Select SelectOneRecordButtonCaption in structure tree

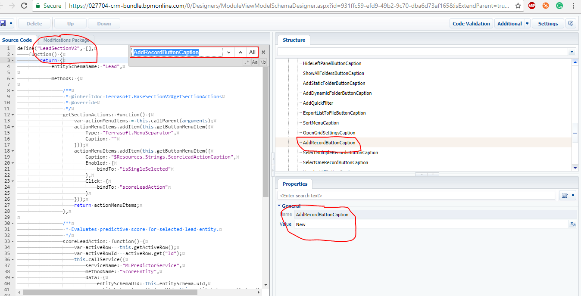click(335, 162)
